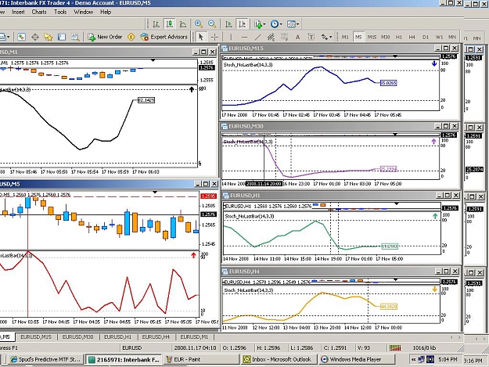Click the connection status bars icon
Image resolution: width=489 pixels, height=367 pixels.
tap(395, 347)
